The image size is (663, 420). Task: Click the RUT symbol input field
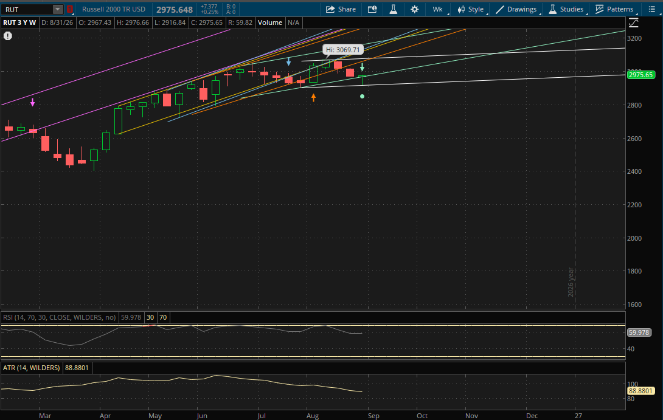28,9
